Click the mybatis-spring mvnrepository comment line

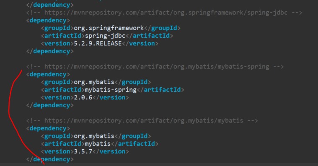click(155, 67)
